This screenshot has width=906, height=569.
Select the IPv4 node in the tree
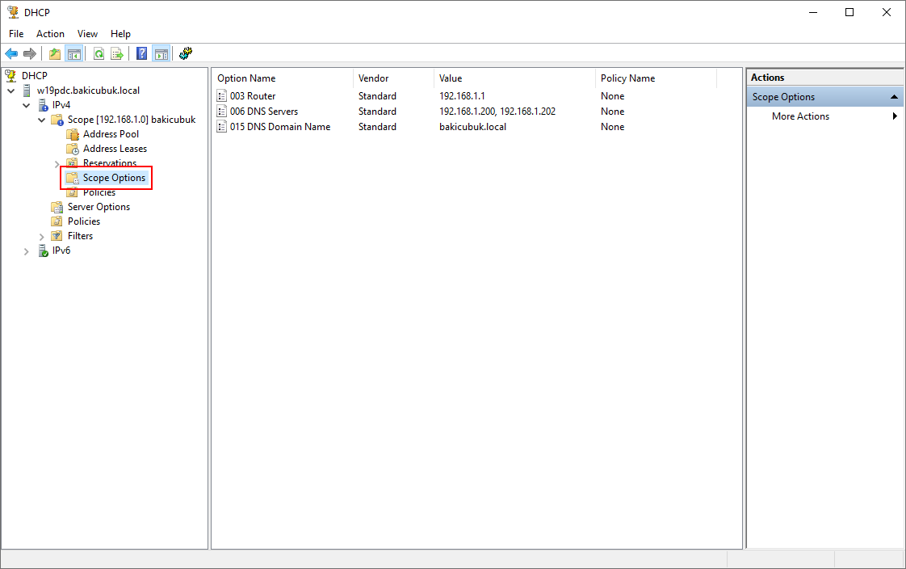pos(61,104)
